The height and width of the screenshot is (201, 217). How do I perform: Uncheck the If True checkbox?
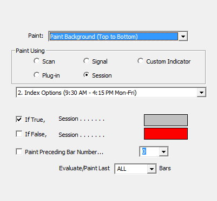(x=19, y=119)
